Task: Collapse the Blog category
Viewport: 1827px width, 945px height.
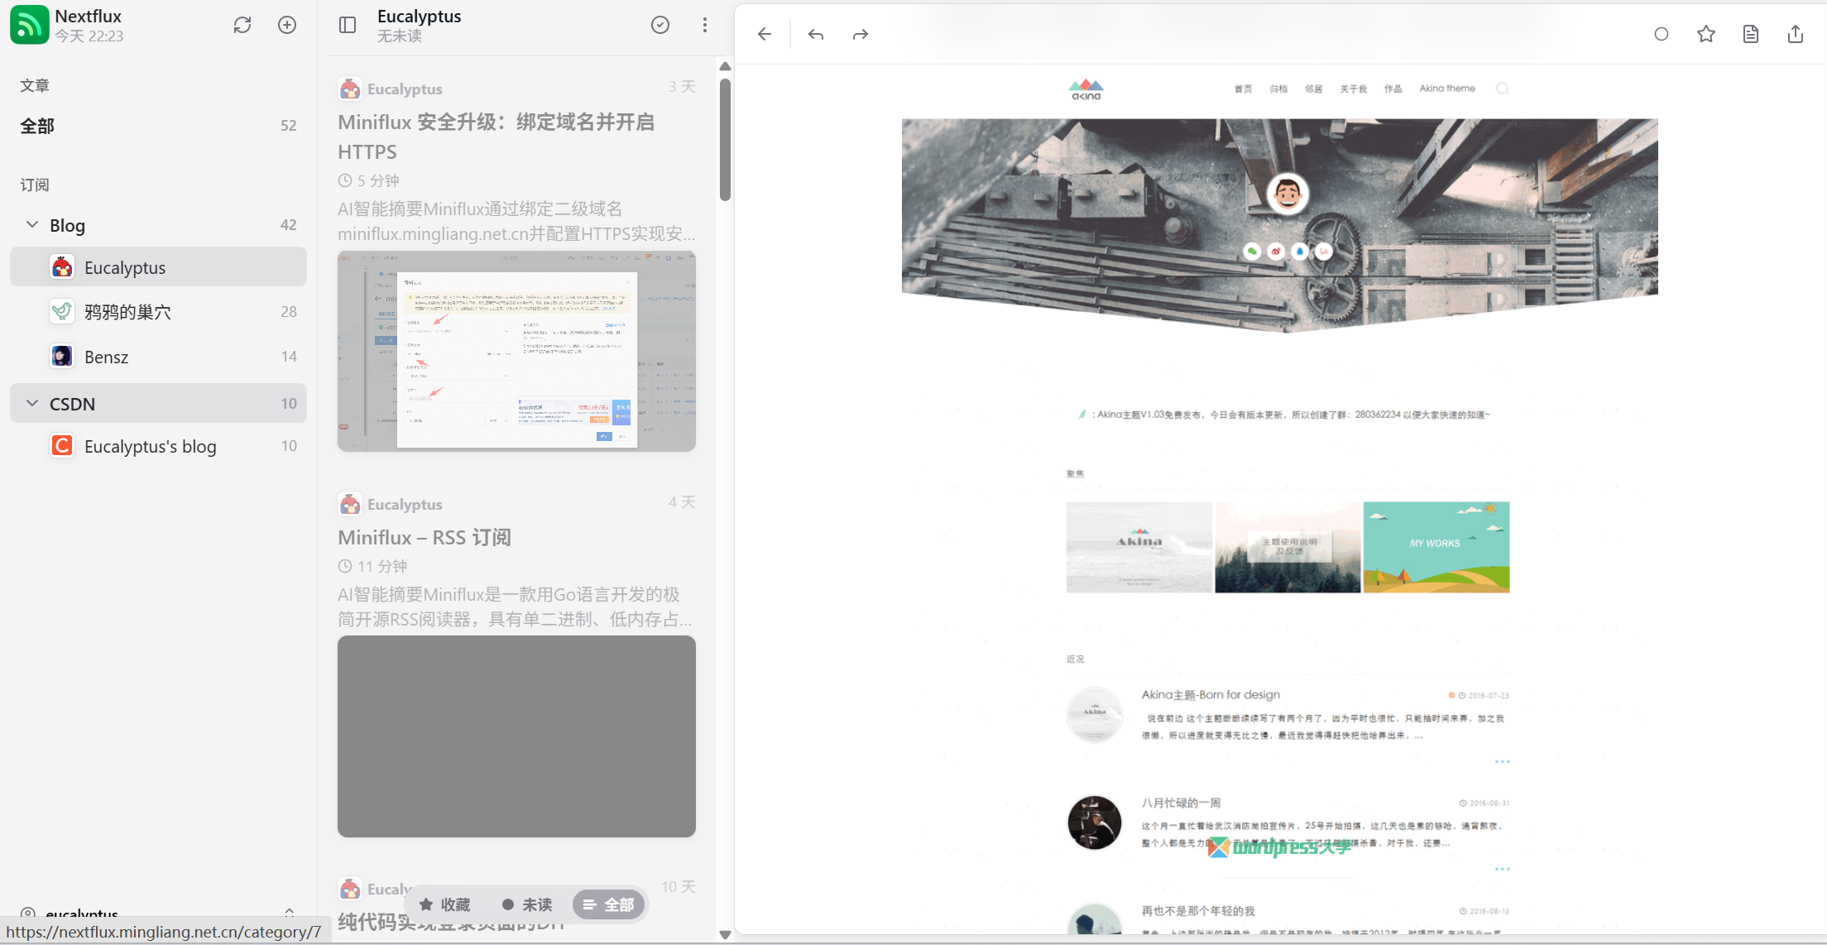Action: click(x=32, y=225)
